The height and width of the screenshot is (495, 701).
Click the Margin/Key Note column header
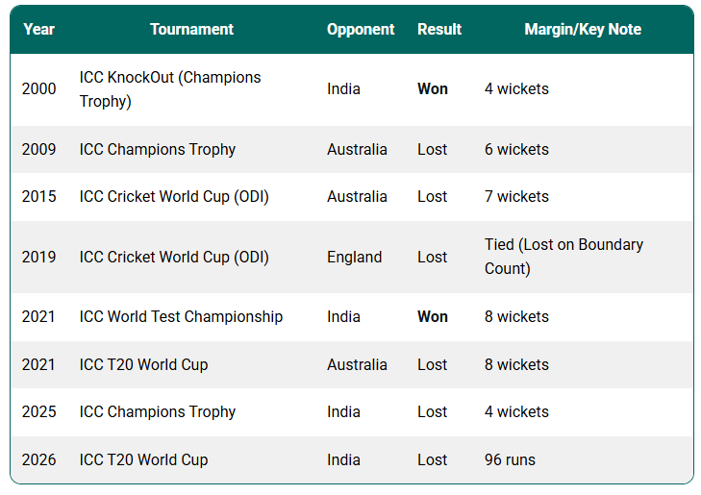583,29
